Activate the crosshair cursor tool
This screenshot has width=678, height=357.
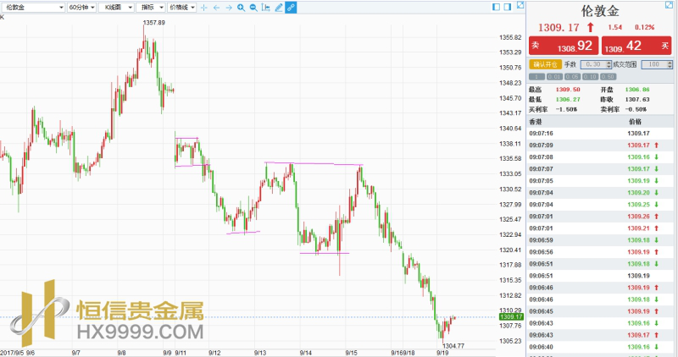pyautogui.click(x=204, y=8)
